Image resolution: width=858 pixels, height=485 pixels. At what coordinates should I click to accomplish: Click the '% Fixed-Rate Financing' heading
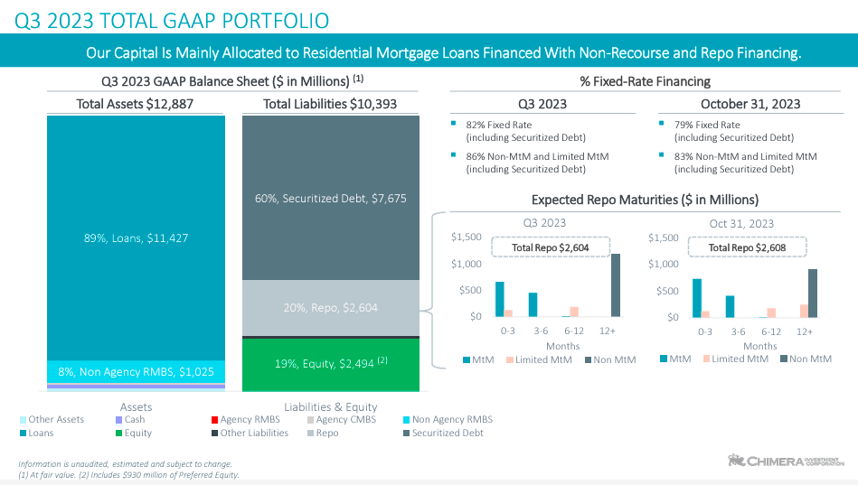click(646, 81)
